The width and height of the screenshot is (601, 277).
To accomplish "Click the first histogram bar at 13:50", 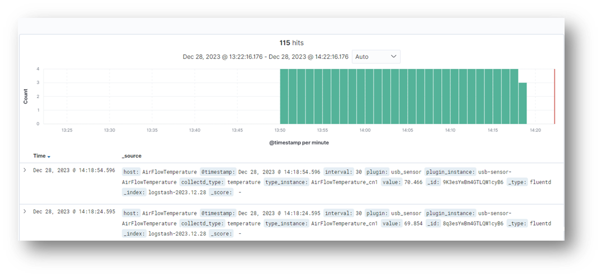I will pyautogui.click(x=284, y=96).
